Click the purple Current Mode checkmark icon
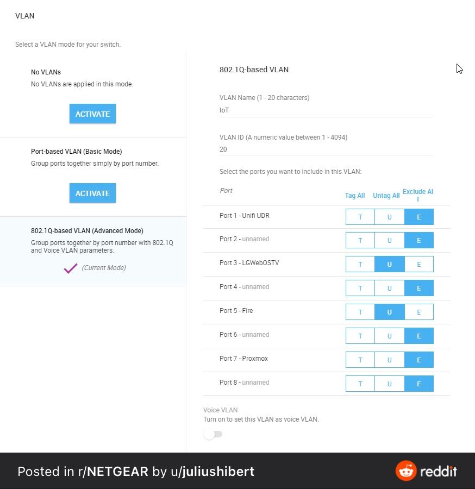The height and width of the screenshot is (489, 475). (70, 268)
